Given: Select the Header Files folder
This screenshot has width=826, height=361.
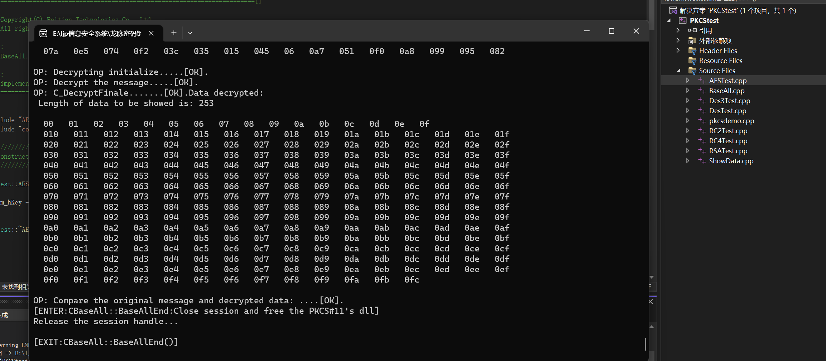Looking at the screenshot, I should 718,50.
